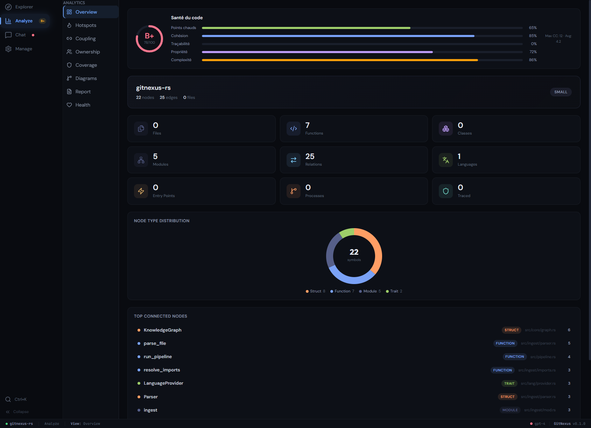Click the MODULE tag on ingest row
Viewport: 591px width, 428px height.
(x=510, y=410)
